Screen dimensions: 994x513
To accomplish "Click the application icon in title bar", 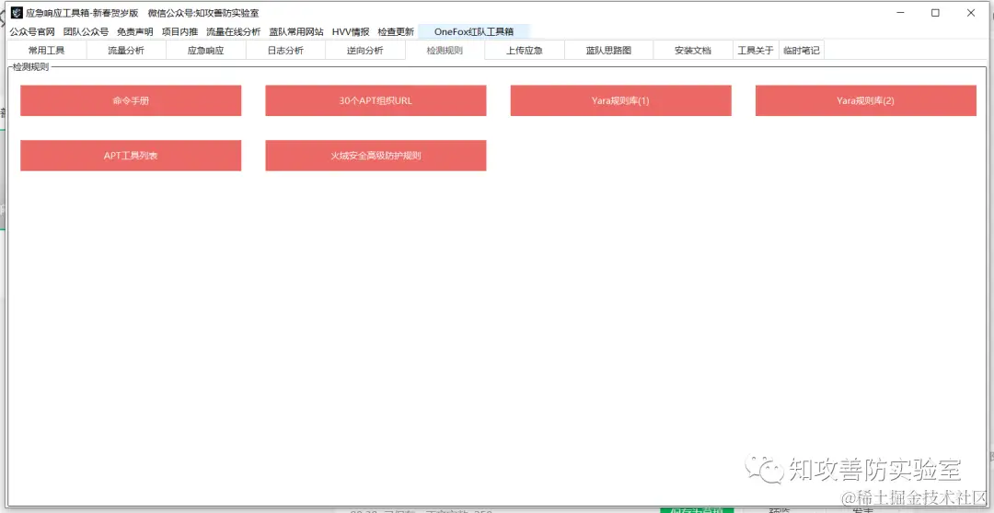I will 17,13.
